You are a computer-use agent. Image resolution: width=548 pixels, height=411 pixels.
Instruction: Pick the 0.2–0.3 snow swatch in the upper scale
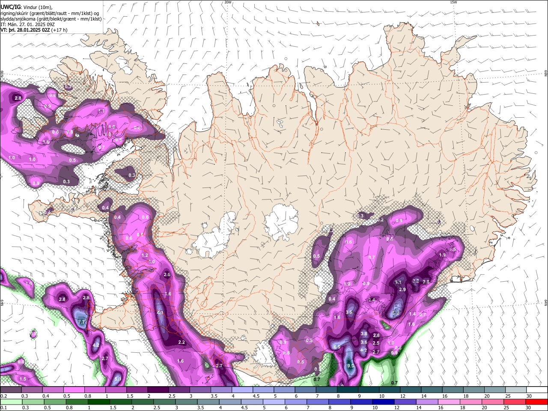pyautogui.click(x=11, y=390)
